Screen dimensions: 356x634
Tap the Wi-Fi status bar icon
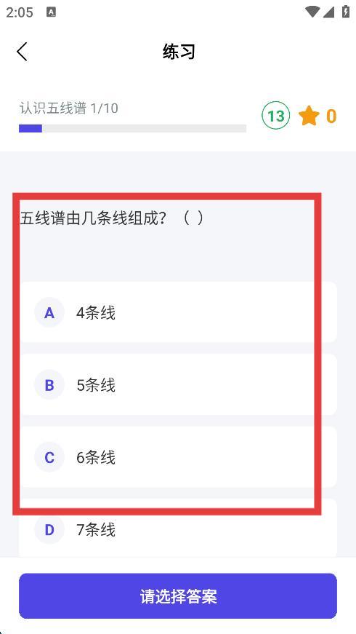(313, 12)
